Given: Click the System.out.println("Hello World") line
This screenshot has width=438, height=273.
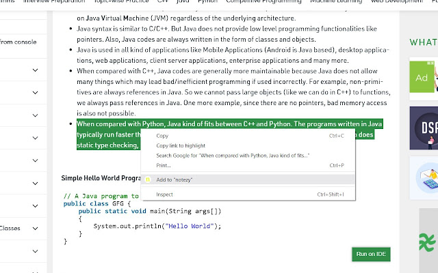Looking at the screenshot, I should click(x=157, y=226).
